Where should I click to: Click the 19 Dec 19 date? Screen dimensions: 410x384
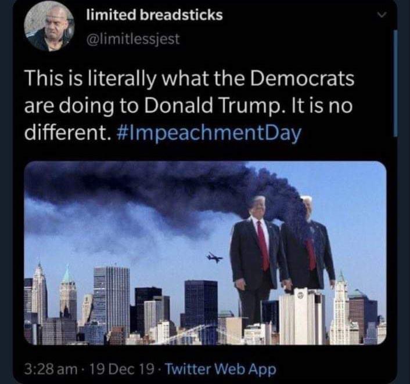(122, 369)
